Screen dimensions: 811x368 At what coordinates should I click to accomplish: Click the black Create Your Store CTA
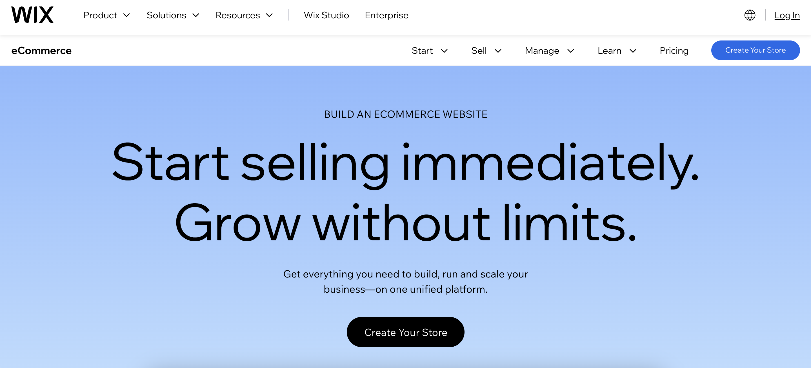(x=406, y=332)
